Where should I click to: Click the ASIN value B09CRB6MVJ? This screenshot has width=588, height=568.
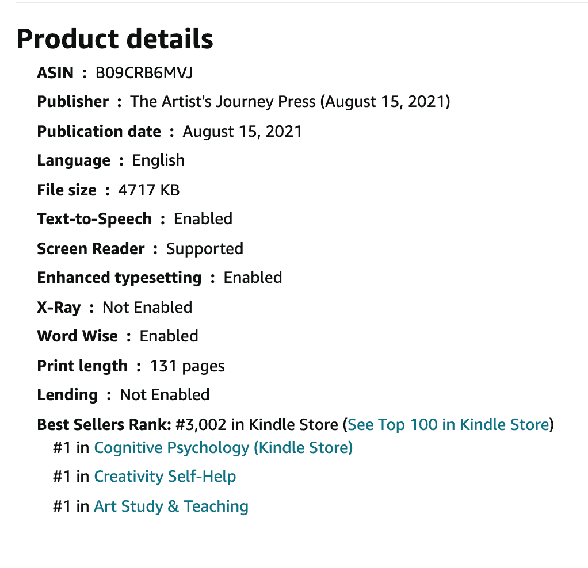144,72
